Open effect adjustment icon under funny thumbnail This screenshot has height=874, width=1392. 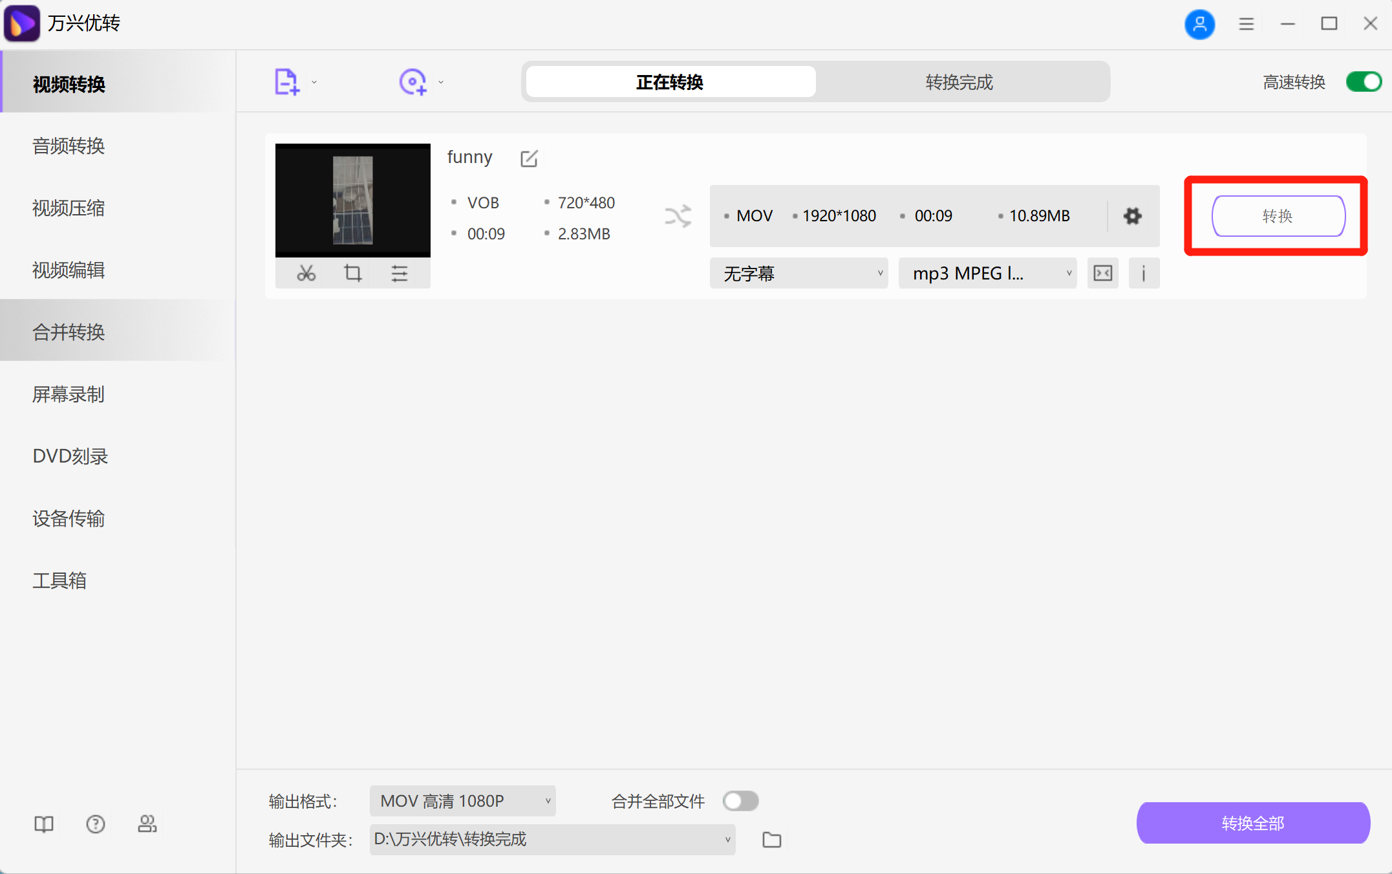click(x=400, y=273)
